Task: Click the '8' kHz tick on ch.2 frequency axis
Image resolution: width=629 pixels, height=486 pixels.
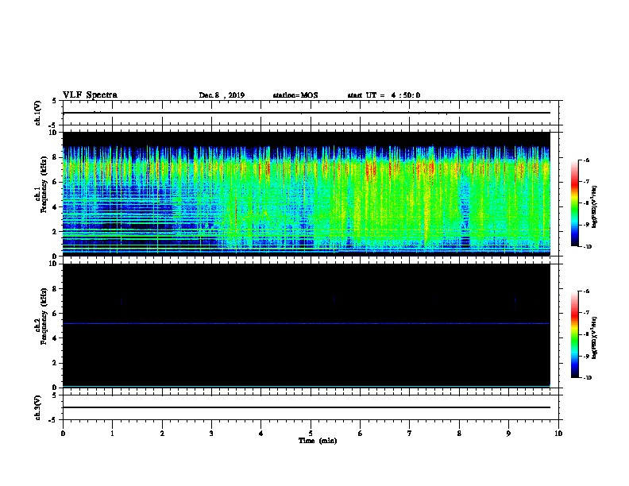Action: point(55,289)
